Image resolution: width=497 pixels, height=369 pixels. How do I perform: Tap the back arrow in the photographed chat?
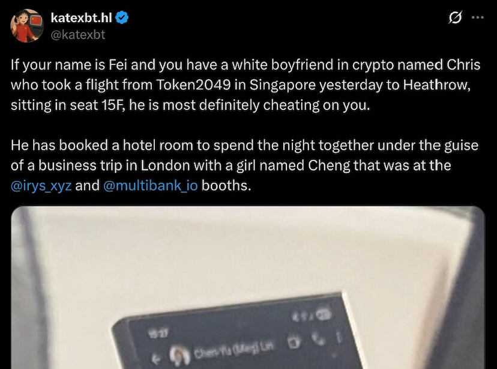pyautogui.click(x=155, y=360)
